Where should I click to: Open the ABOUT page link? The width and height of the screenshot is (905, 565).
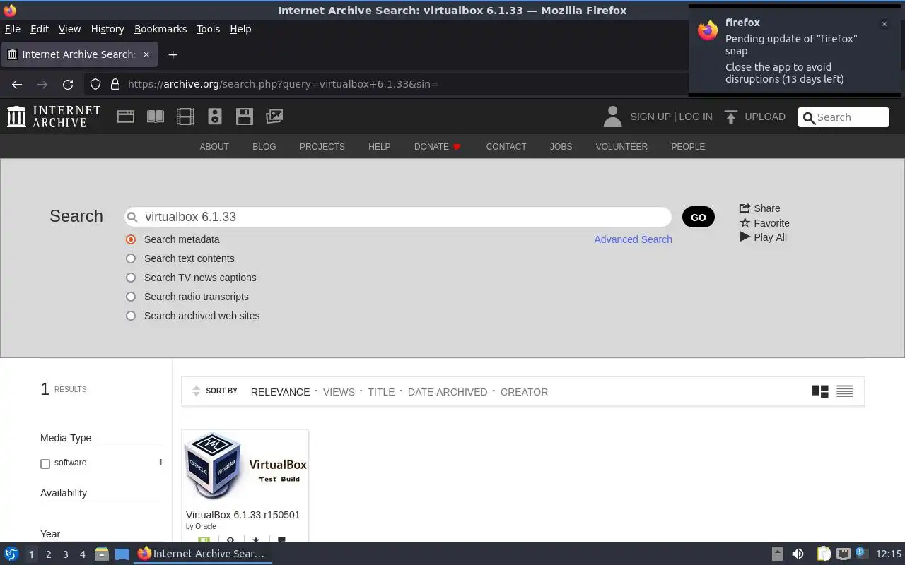(x=214, y=147)
